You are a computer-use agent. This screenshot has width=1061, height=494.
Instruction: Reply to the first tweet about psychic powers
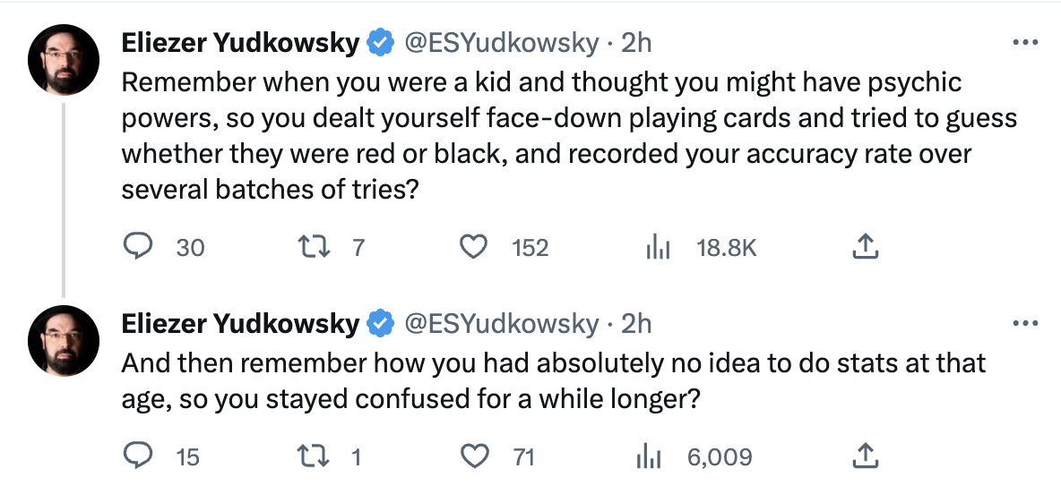tap(138, 247)
